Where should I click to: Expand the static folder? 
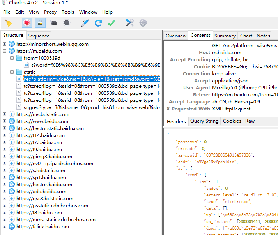click(x=12, y=72)
